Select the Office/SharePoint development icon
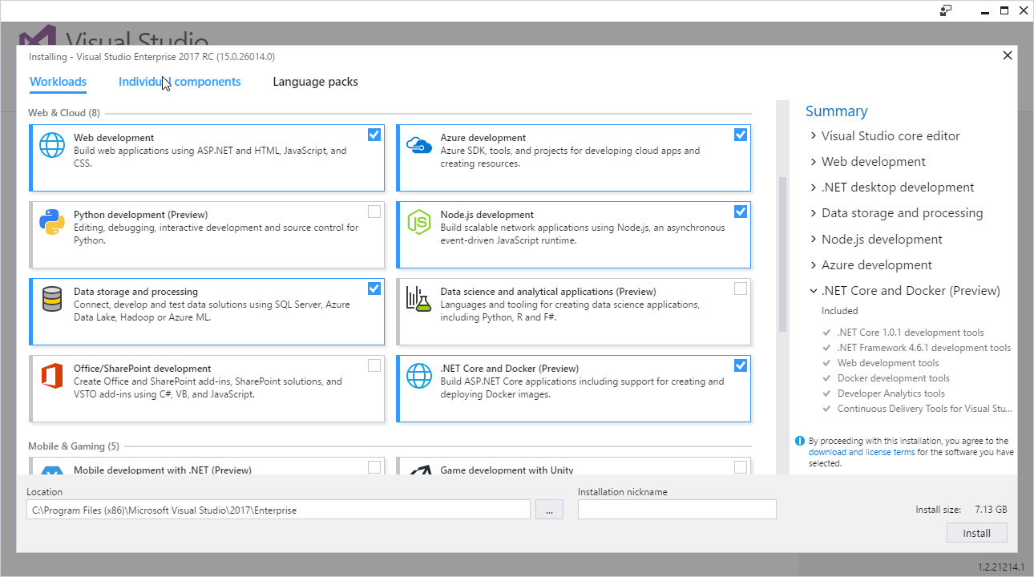1034x577 pixels. tap(52, 376)
